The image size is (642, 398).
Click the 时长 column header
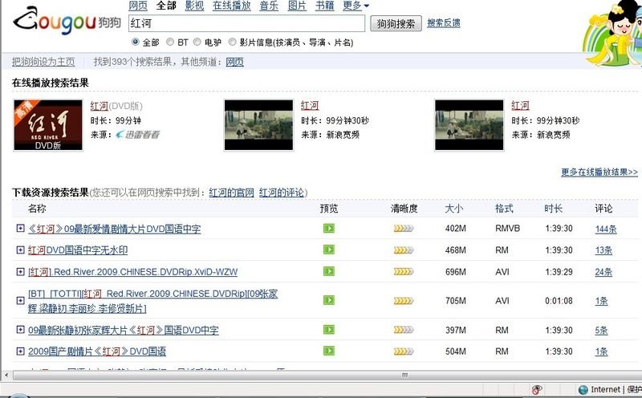pos(554,209)
